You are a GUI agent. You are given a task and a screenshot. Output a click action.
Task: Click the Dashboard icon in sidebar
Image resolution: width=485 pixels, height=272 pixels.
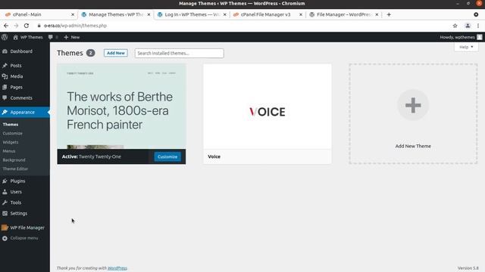pos(5,51)
